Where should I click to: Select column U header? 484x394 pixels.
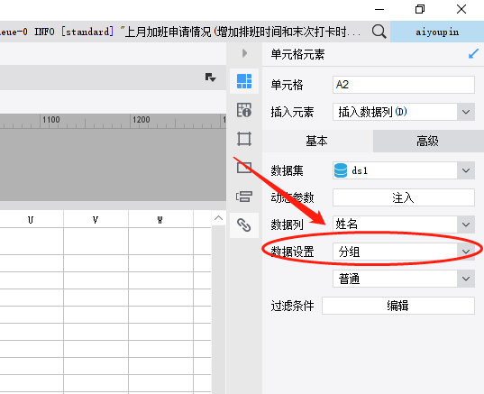tap(31, 220)
